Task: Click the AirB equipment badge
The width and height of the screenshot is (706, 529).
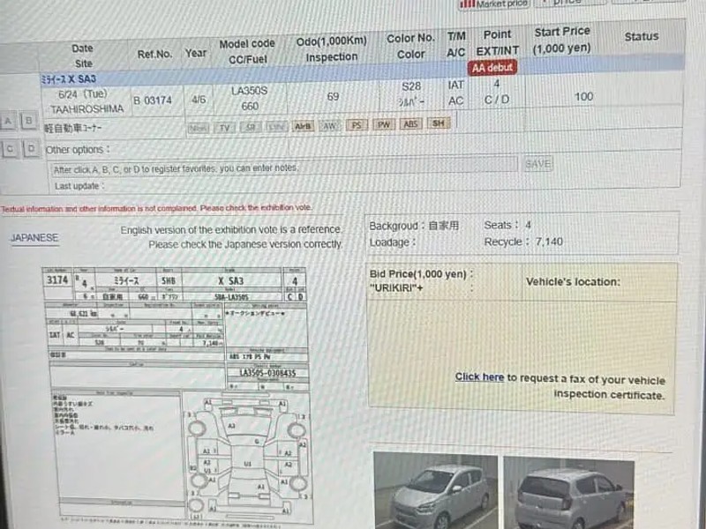Action: (303, 126)
